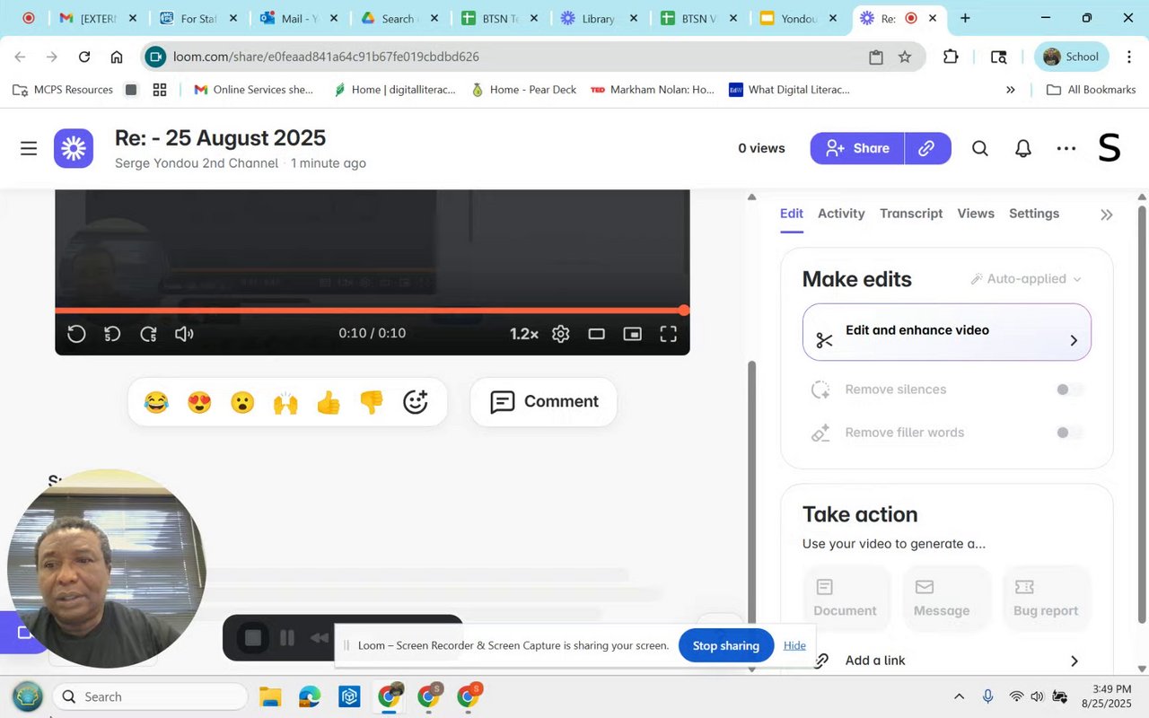Image resolution: width=1149 pixels, height=718 pixels.
Task: Open the Loom hamburger menu
Action: pos(29,148)
